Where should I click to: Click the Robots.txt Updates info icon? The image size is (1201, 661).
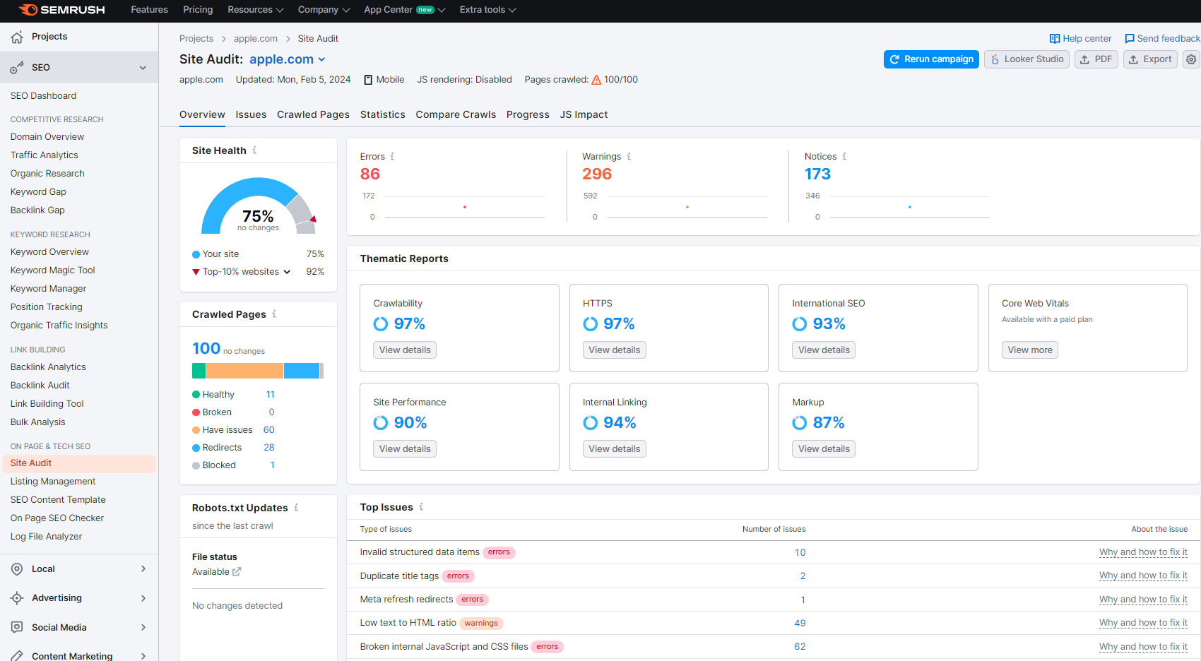(x=296, y=508)
